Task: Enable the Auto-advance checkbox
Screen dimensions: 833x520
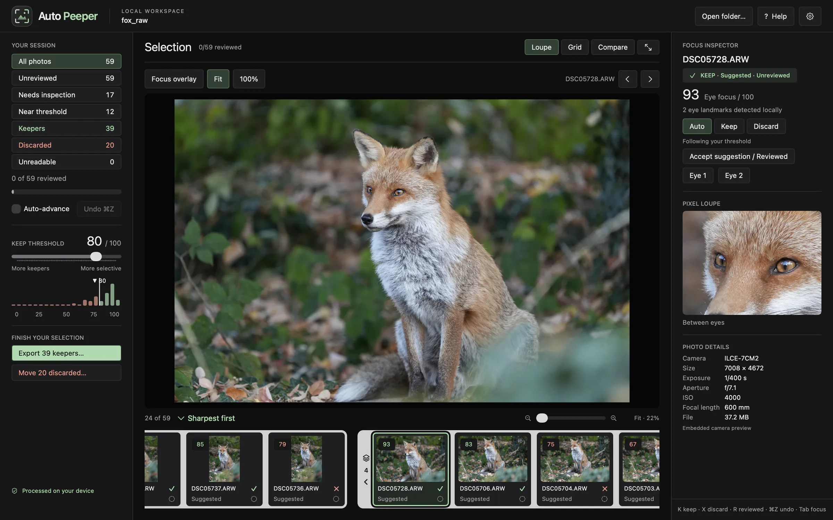Action: tap(16, 209)
